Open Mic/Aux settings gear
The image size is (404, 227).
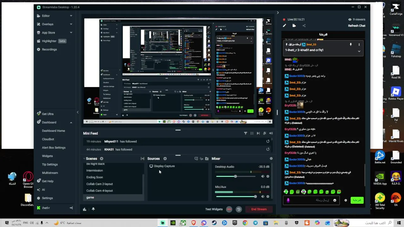click(268, 196)
